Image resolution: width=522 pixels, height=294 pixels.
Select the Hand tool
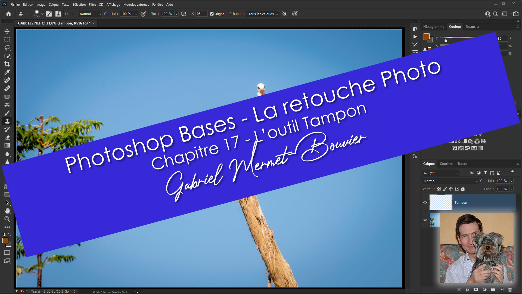[x=7, y=211]
